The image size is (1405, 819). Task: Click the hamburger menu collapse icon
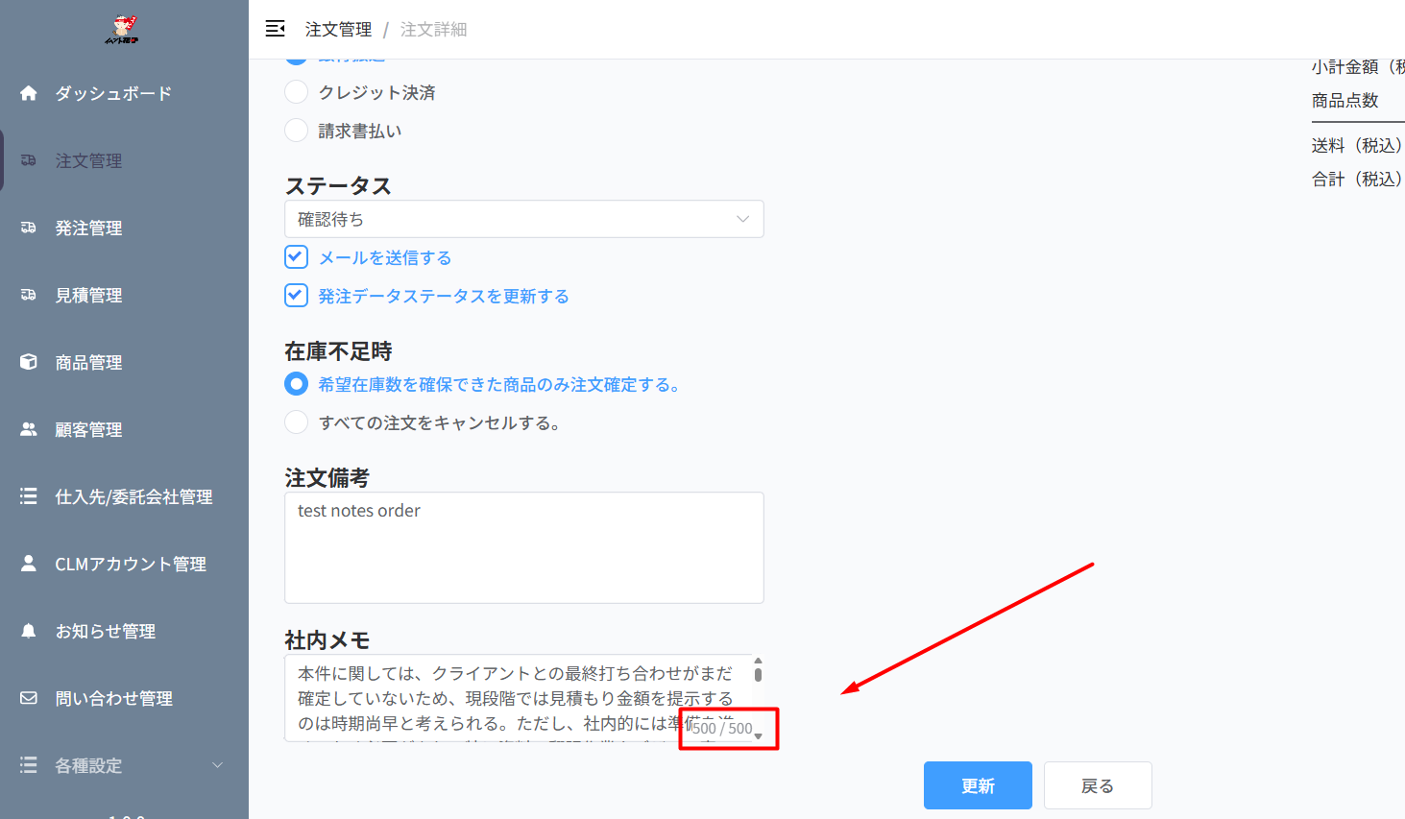point(276,29)
